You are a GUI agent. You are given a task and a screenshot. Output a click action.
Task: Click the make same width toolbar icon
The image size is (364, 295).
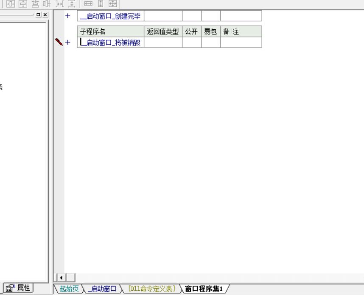click(x=88, y=4)
